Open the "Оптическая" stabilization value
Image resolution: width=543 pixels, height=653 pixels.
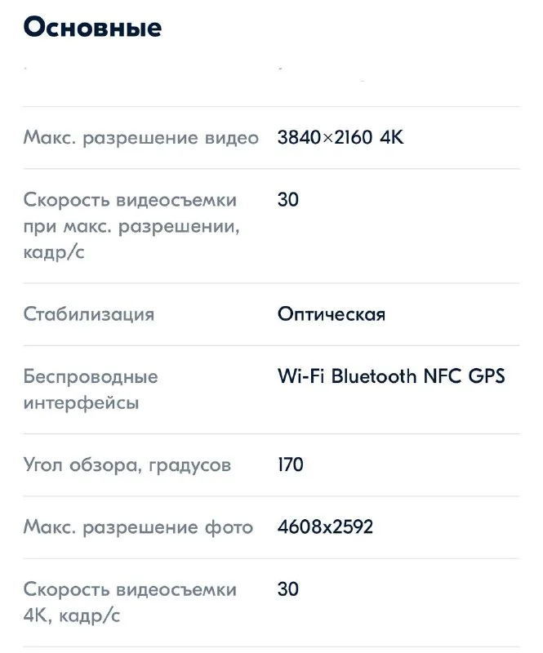(331, 314)
